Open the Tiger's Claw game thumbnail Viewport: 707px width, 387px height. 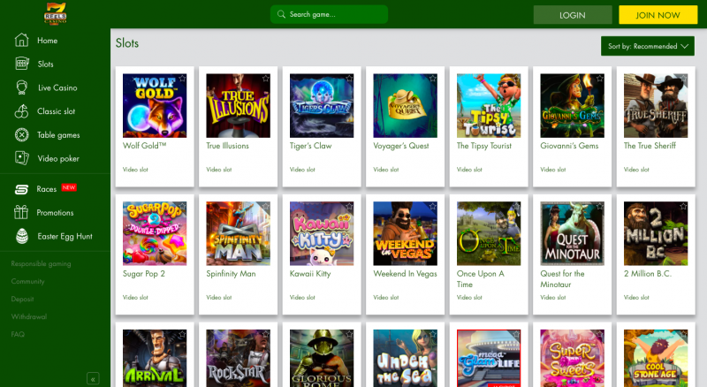point(322,105)
